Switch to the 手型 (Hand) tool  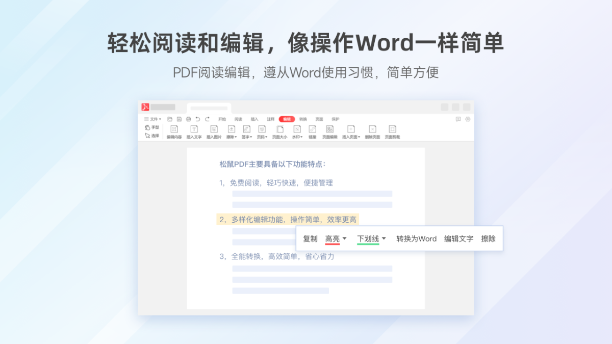pyautogui.click(x=152, y=127)
